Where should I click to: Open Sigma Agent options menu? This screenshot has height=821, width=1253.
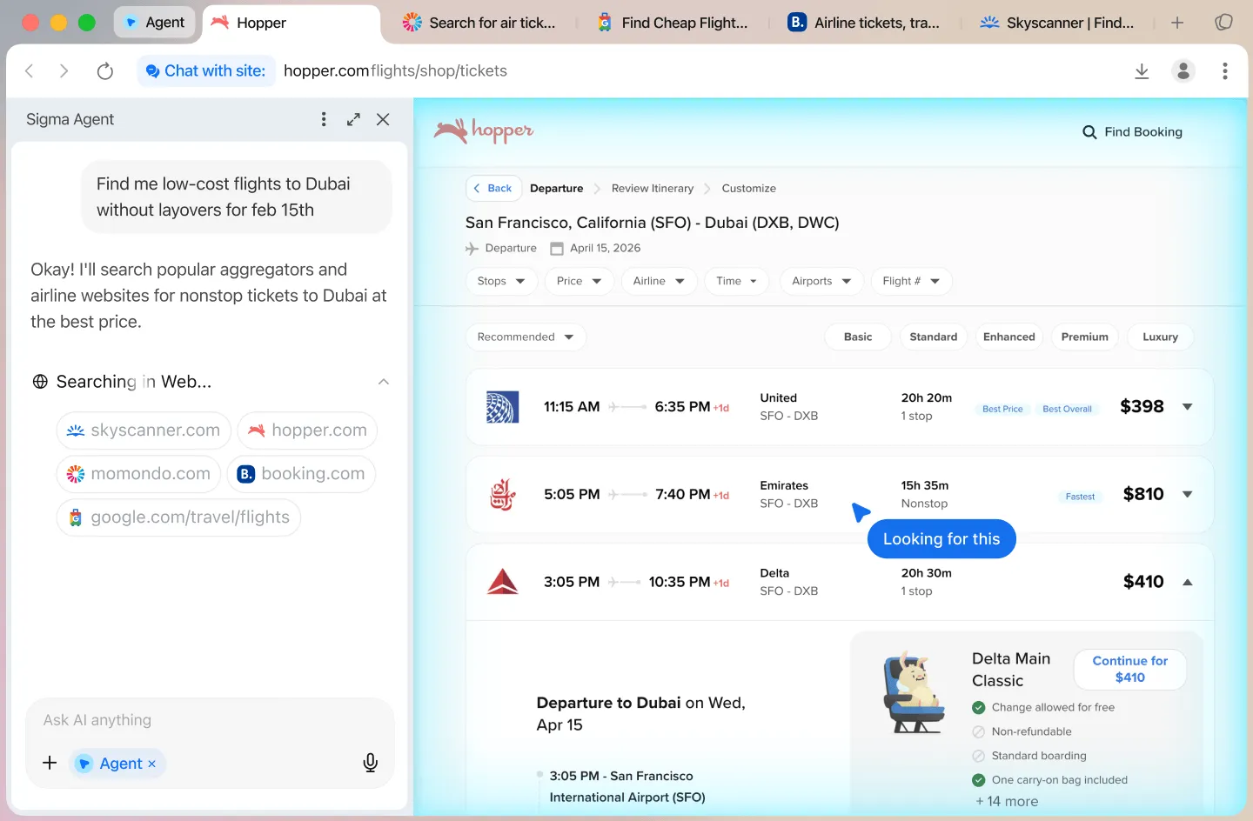click(x=324, y=119)
